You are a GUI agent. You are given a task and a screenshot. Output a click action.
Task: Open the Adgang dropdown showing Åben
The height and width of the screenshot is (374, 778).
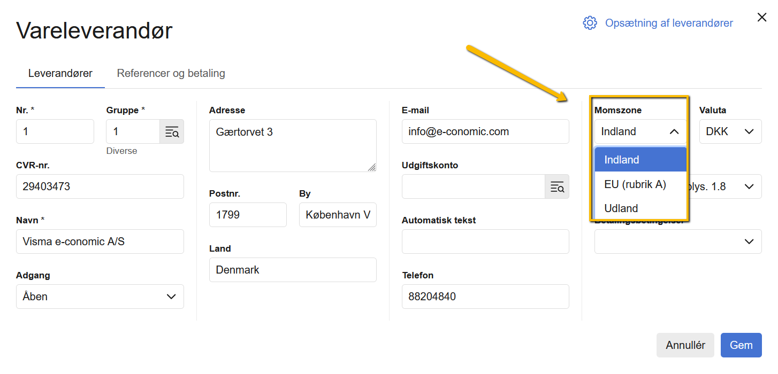coord(100,296)
